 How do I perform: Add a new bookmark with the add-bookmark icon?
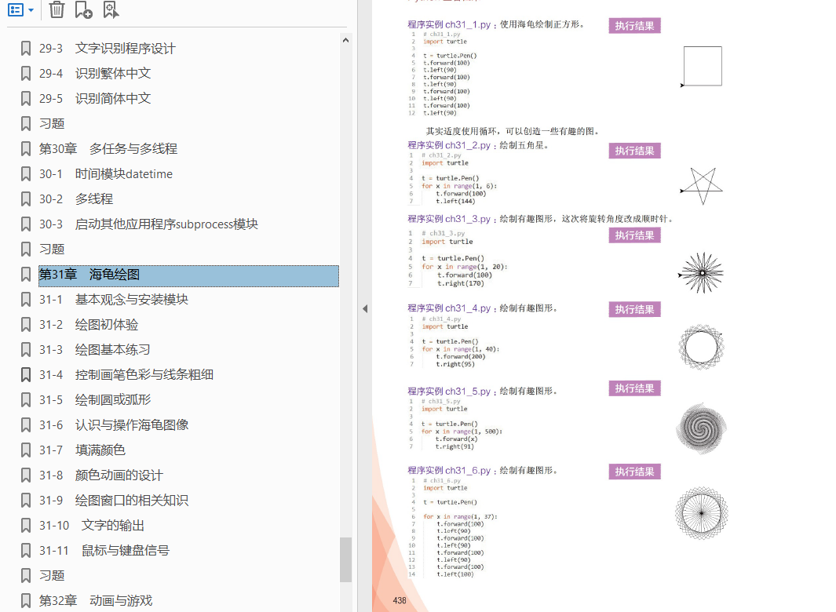pos(84,10)
